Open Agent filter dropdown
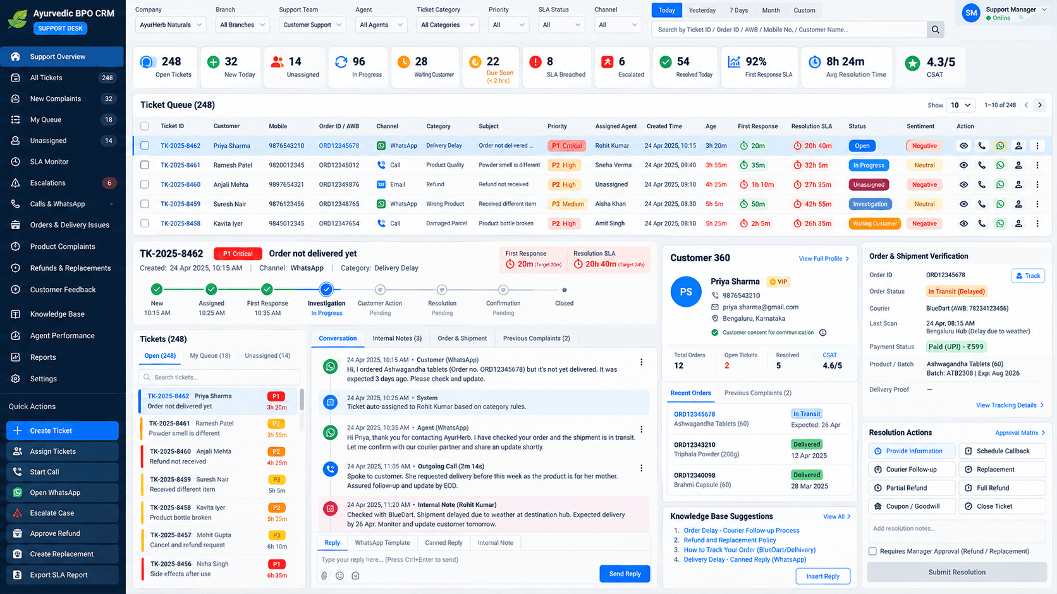 (381, 25)
